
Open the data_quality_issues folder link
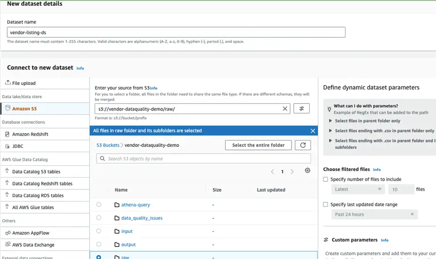coord(142,218)
